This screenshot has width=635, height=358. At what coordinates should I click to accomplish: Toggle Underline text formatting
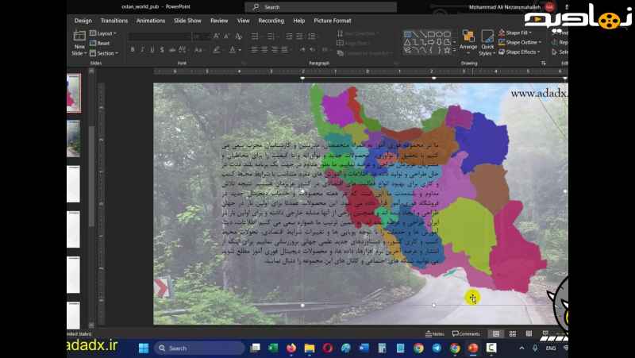click(x=152, y=49)
